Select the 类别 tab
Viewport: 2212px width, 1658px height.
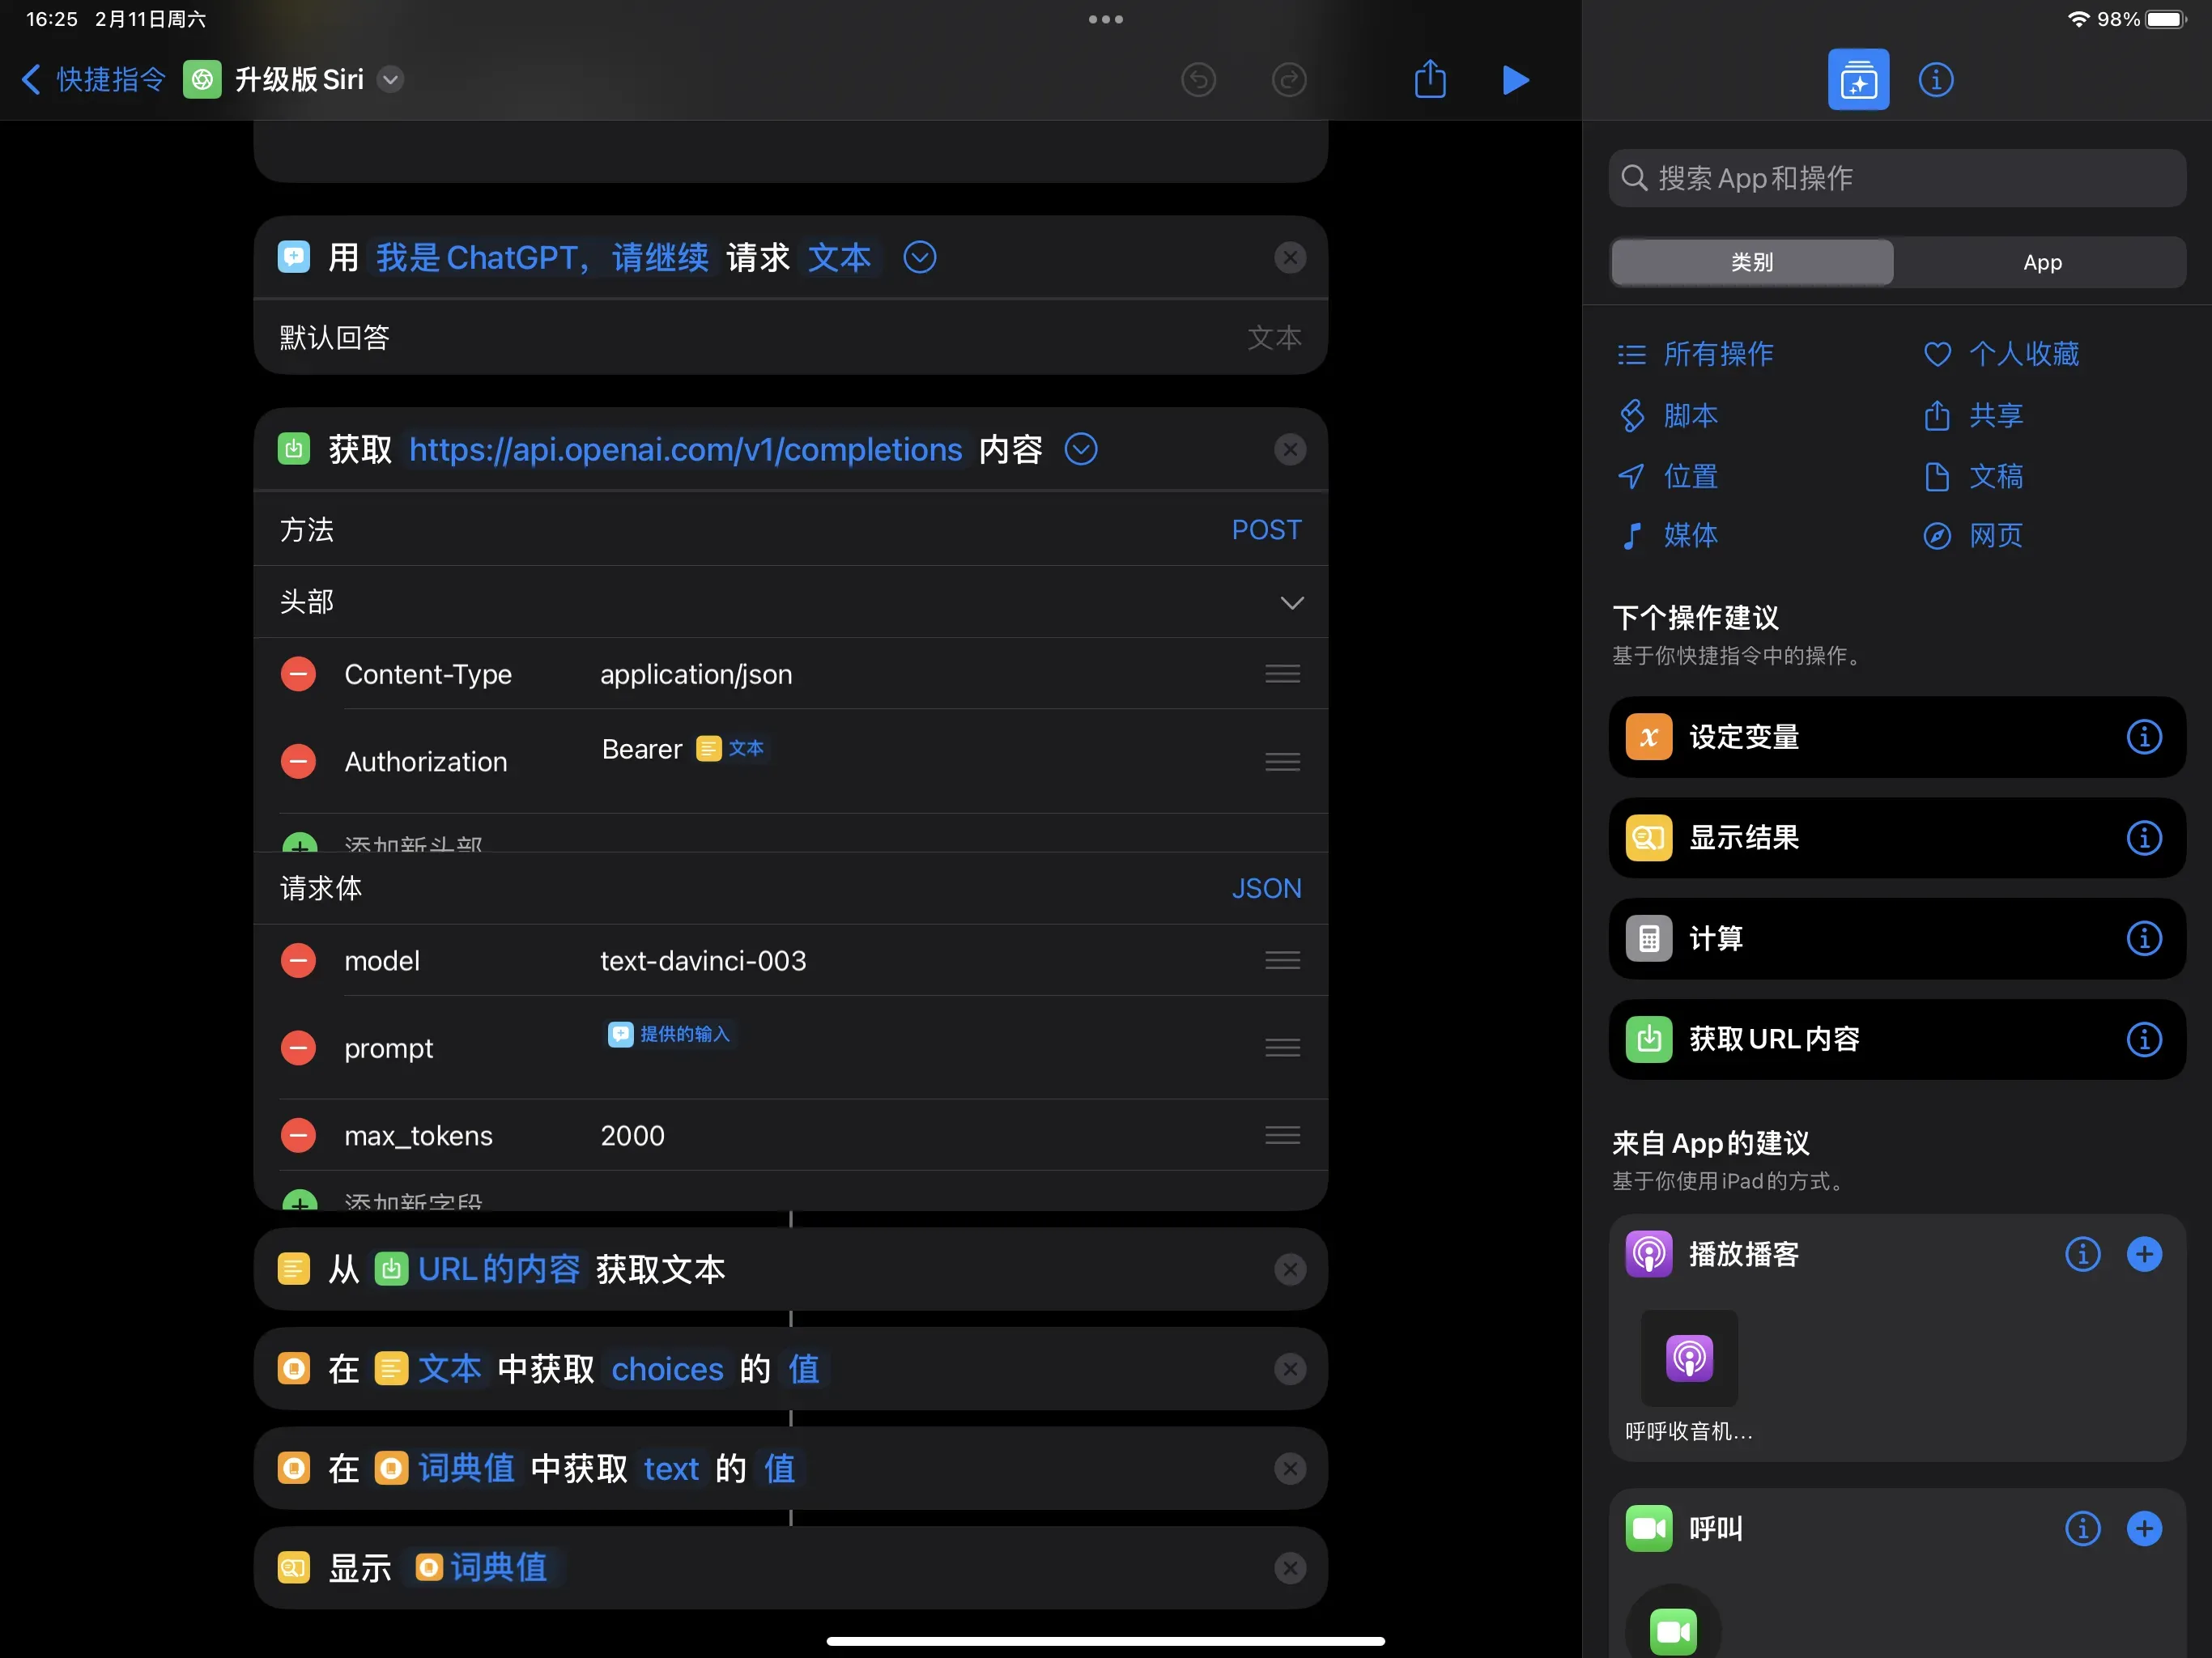coord(1752,262)
